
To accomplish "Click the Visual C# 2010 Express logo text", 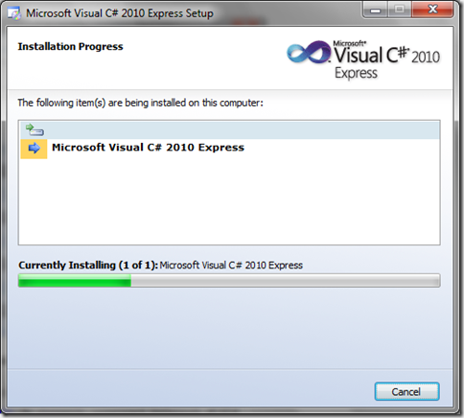I will point(386,55).
